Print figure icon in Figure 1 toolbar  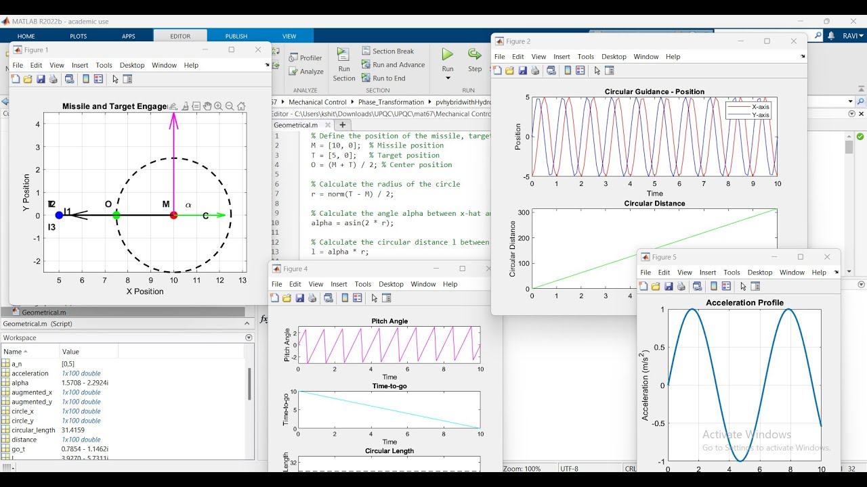[x=54, y=79]
